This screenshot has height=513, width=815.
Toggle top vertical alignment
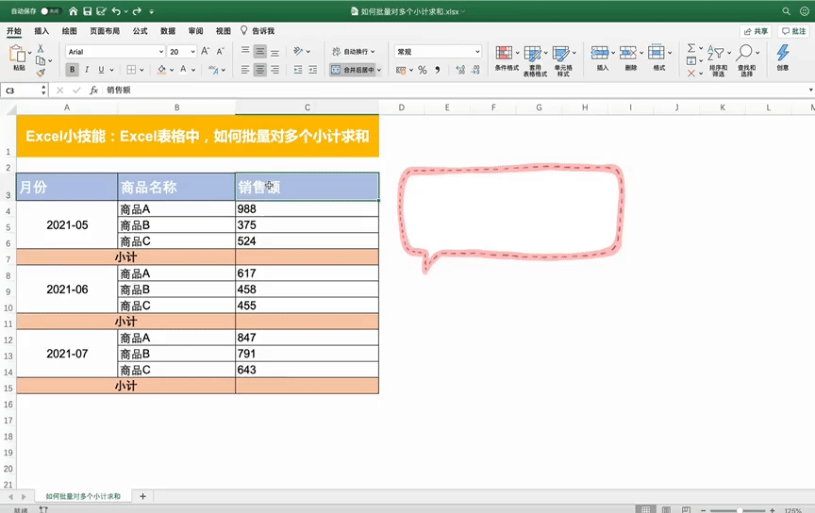tap(245, 51)
